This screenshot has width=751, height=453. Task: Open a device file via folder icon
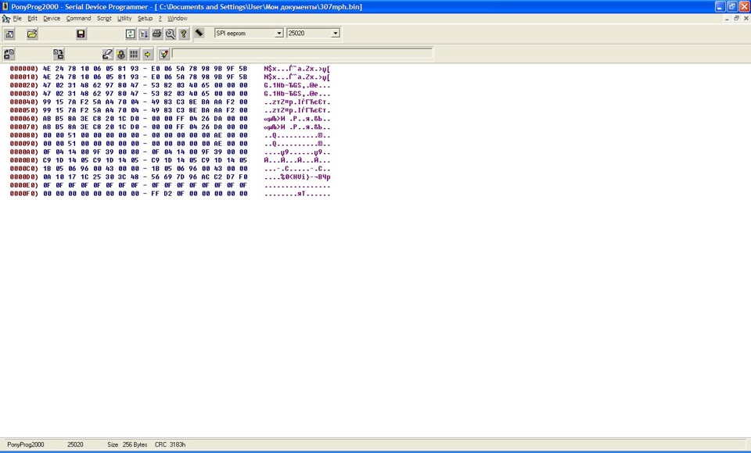(x=32, y=34)
